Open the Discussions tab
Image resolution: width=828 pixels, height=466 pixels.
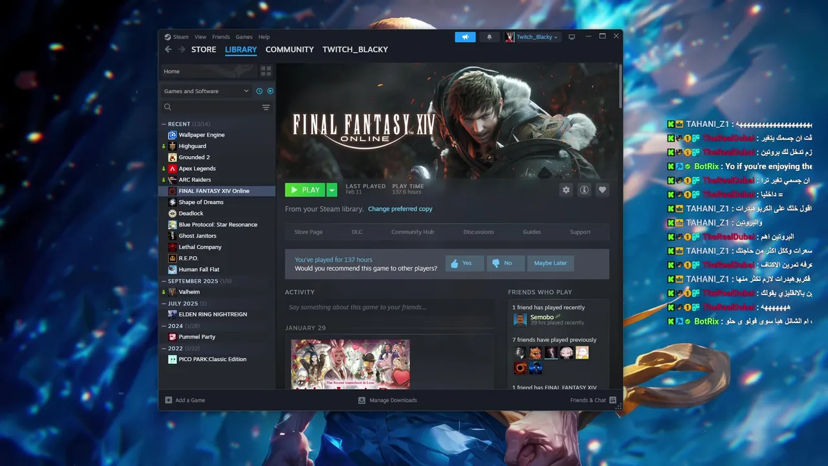tap(479, 232)
